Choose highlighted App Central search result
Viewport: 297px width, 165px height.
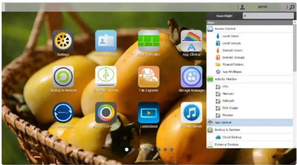pos(250,123)
